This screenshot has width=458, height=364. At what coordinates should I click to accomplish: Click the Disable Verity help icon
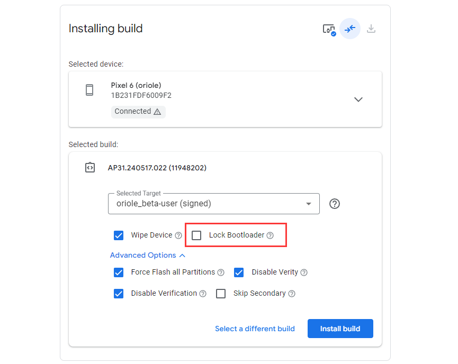click(x=304, y=272)
